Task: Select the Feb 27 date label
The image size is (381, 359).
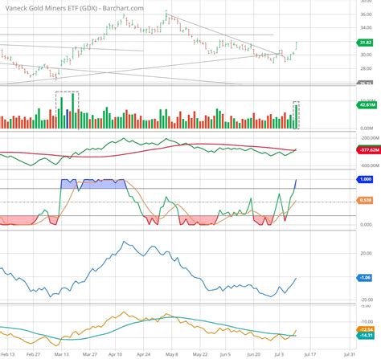Action: [33, 354]
